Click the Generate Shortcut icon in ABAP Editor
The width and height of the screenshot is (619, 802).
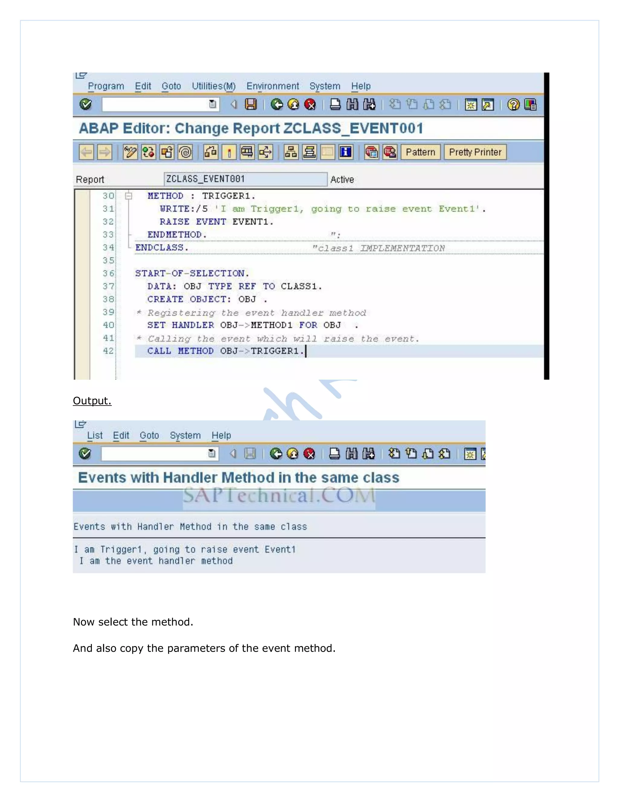(x=488, y=105)
